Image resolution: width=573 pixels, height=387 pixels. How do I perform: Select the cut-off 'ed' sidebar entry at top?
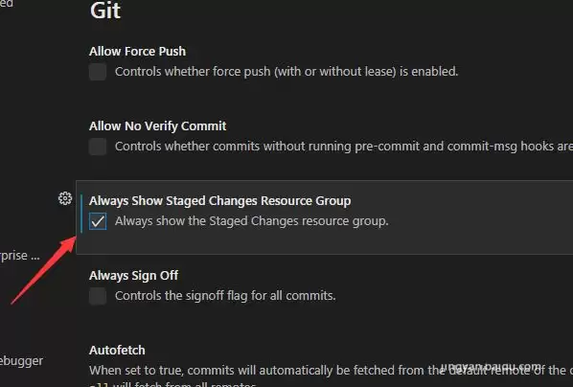pyautogui.click(x=7, y=3)
